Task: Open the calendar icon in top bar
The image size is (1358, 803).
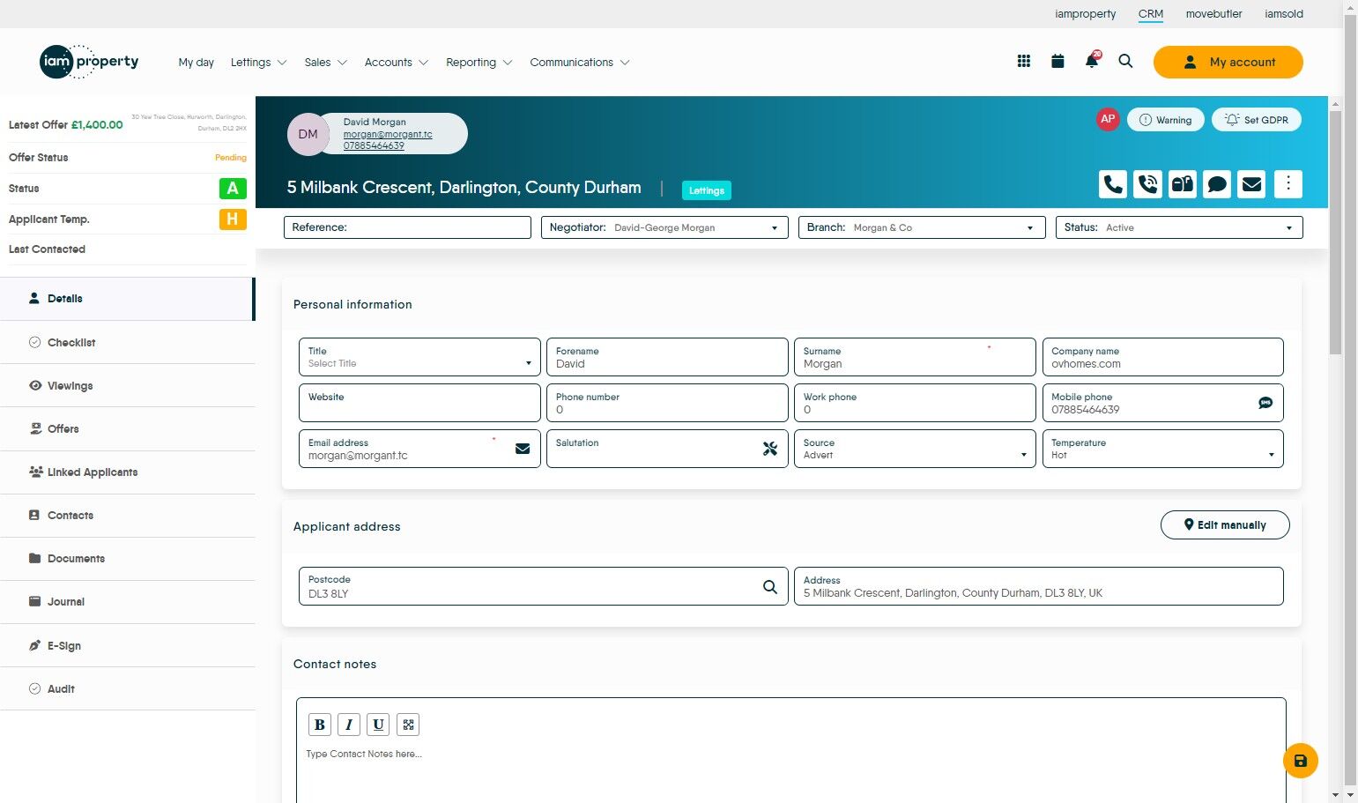Action: pos(1057,62)
